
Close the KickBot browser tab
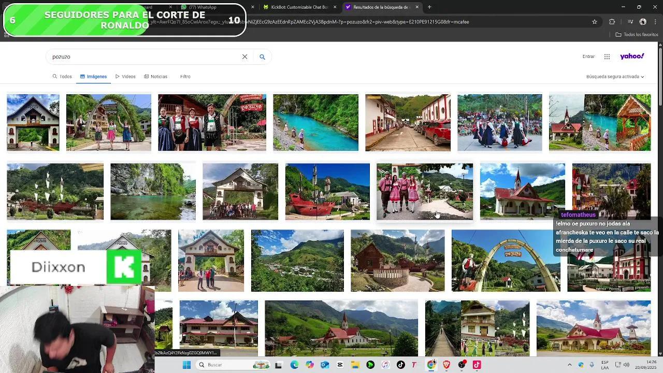click(335, 7)
